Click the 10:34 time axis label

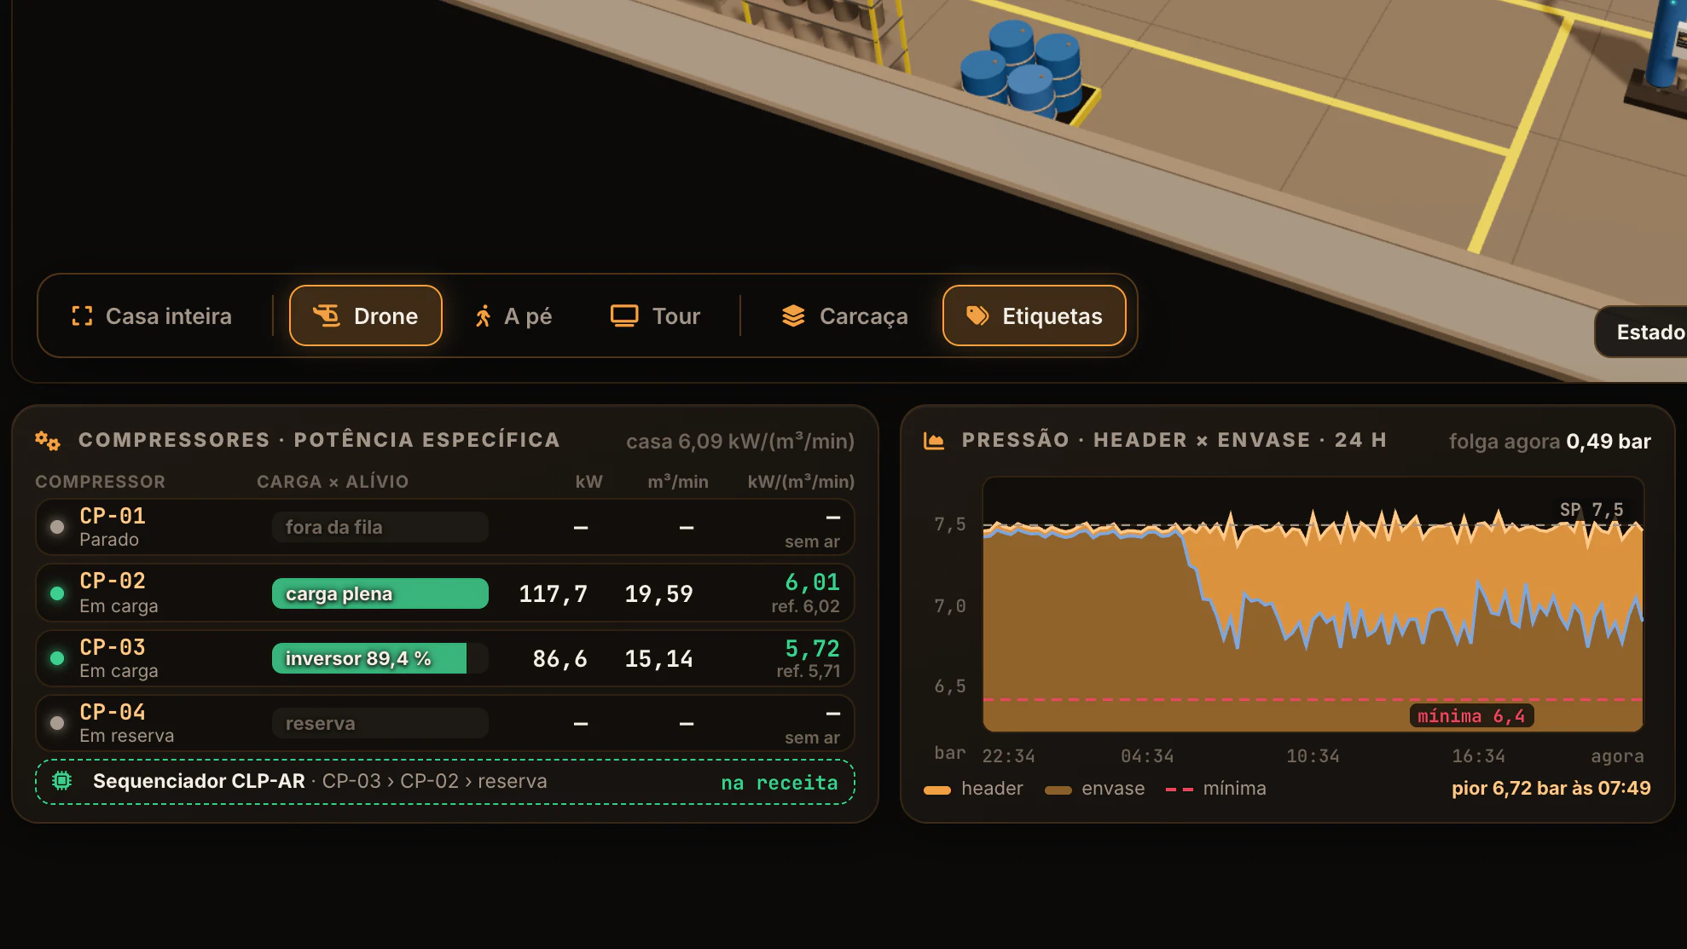pos(1313,756)
